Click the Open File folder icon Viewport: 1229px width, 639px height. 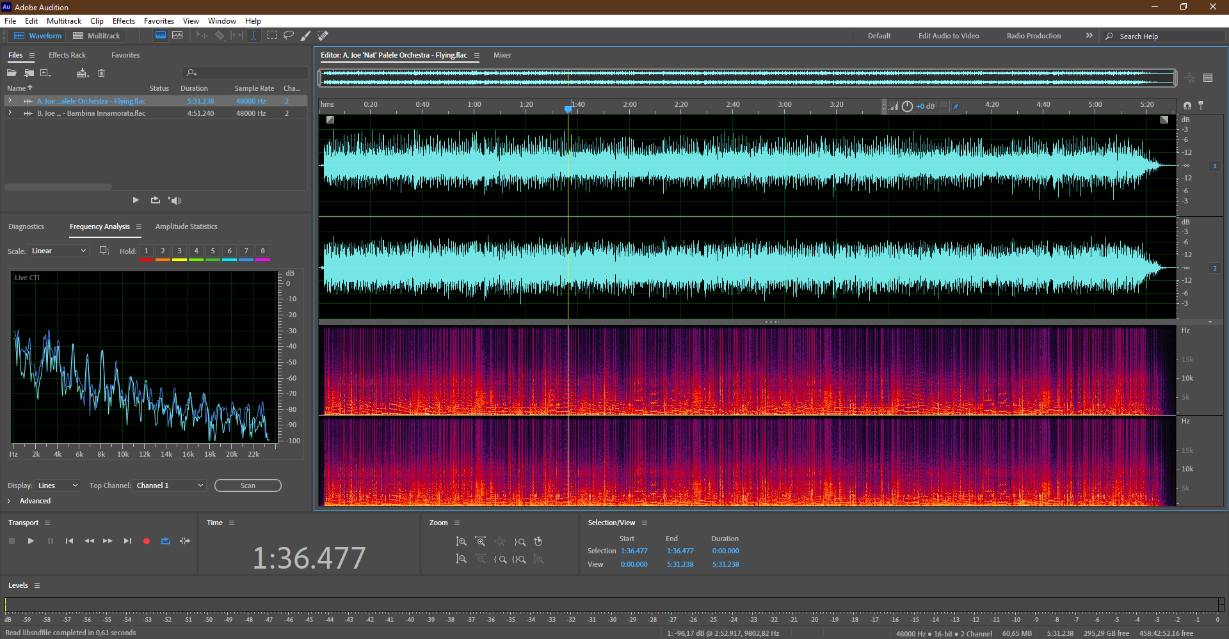(12, 73)
